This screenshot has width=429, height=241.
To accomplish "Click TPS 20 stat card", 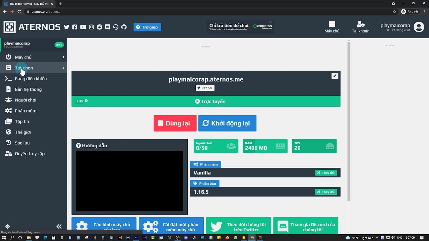I will pos(314,146).
